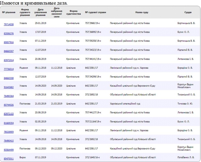Open decision link 83506376

pyautogui.click(x=8, y=33)
